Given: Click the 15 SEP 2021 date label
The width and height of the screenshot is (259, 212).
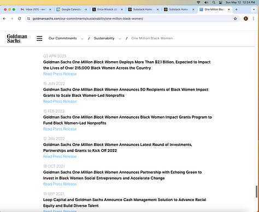Looking at the screenshot, I should pos(54,193).
